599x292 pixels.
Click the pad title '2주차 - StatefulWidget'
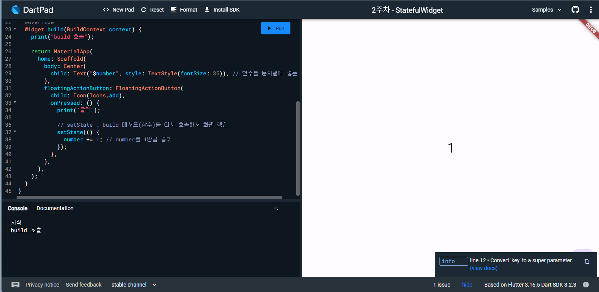[x=407, y=10]
